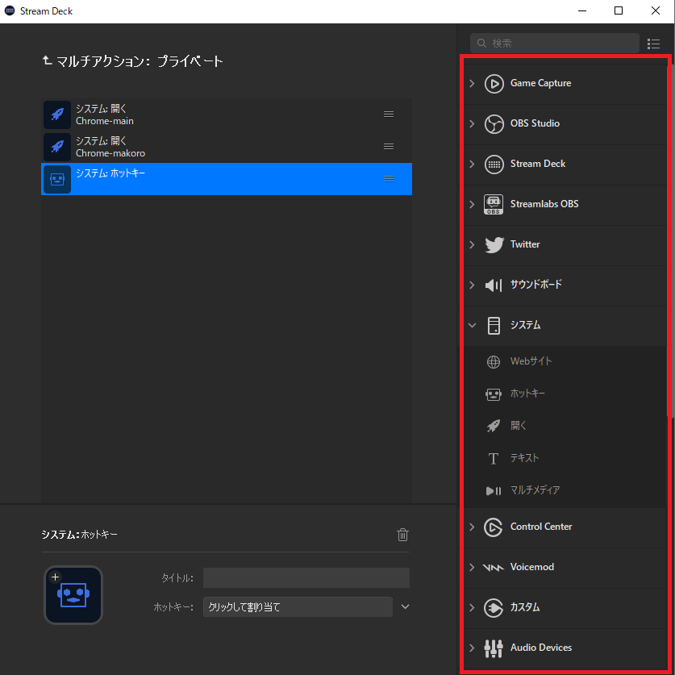The height and width of the screenshot is (675, 675).
Task: Click the Streamlabs OBS robot icon
Action: (x=494, y=205)
